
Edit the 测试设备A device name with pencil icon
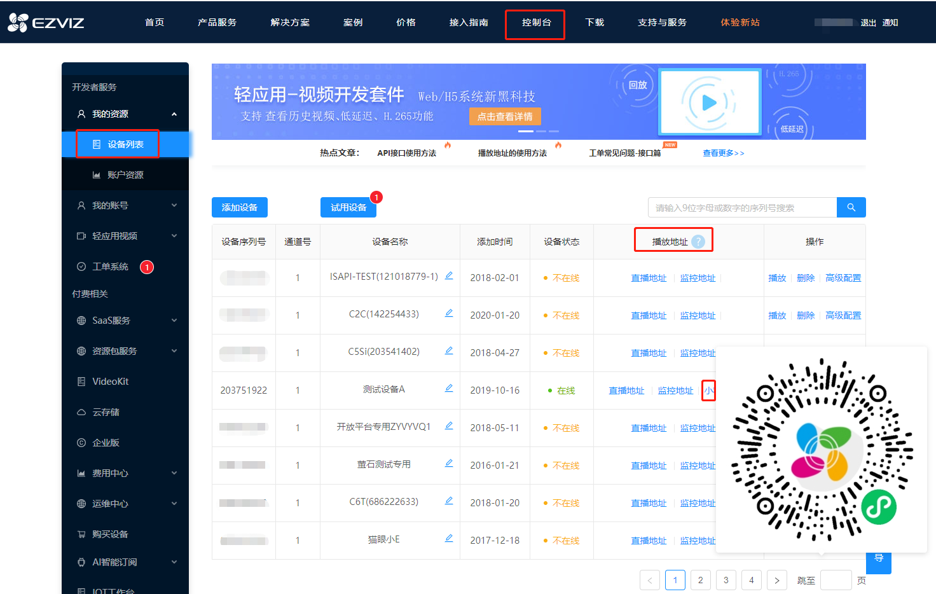(x=449, y=387)
